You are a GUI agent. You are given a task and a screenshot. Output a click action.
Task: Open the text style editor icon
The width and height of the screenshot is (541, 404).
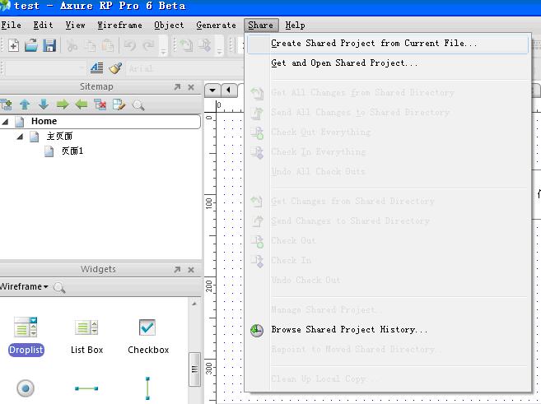coord(96,68)
